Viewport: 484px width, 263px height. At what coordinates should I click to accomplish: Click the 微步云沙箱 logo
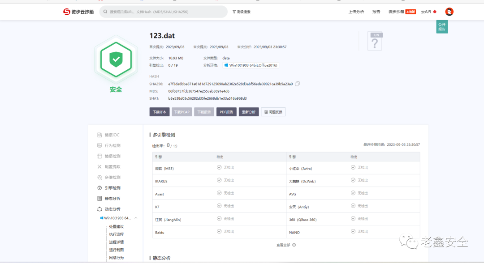[x=78, y=12]
